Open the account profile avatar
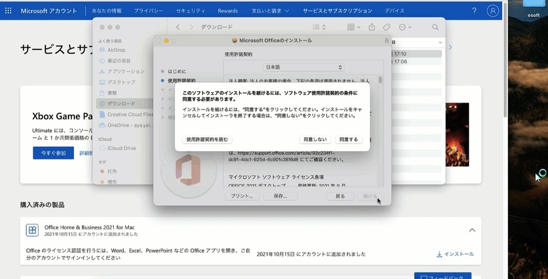The height and width of the screenshot is (279, 548). tap(493, 11)
